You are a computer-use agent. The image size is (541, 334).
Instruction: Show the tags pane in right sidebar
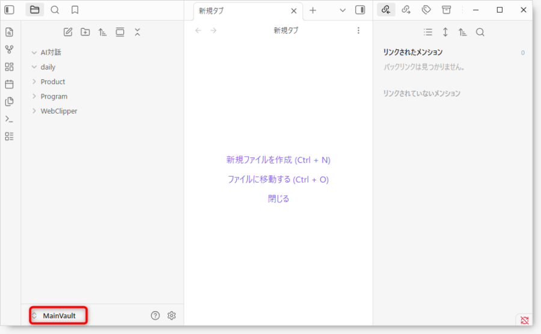426,10
